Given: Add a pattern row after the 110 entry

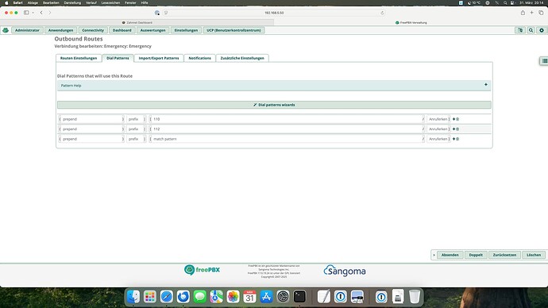Looking at the screenshot, I should pyautogui.click(x=453, y=119).
